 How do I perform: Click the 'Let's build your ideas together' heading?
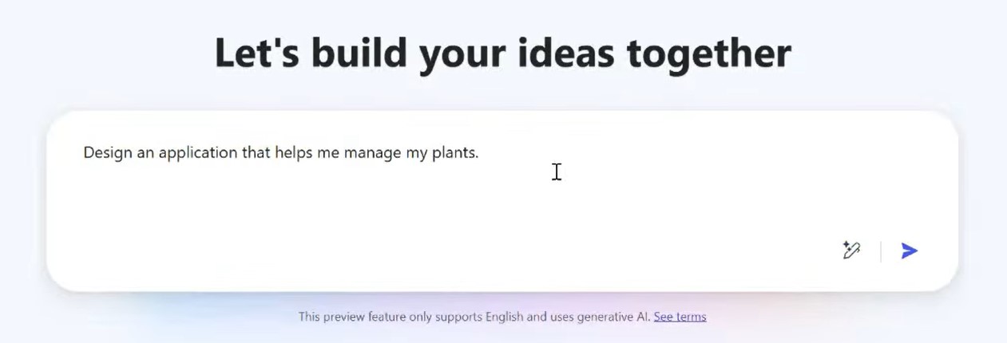(x=502, y=53)
